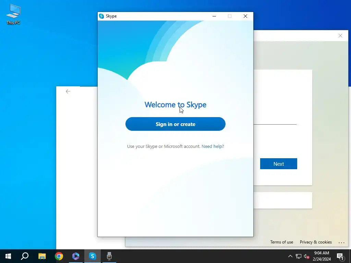
Task: Close the Skype window
Action: (x=245, y=16)
